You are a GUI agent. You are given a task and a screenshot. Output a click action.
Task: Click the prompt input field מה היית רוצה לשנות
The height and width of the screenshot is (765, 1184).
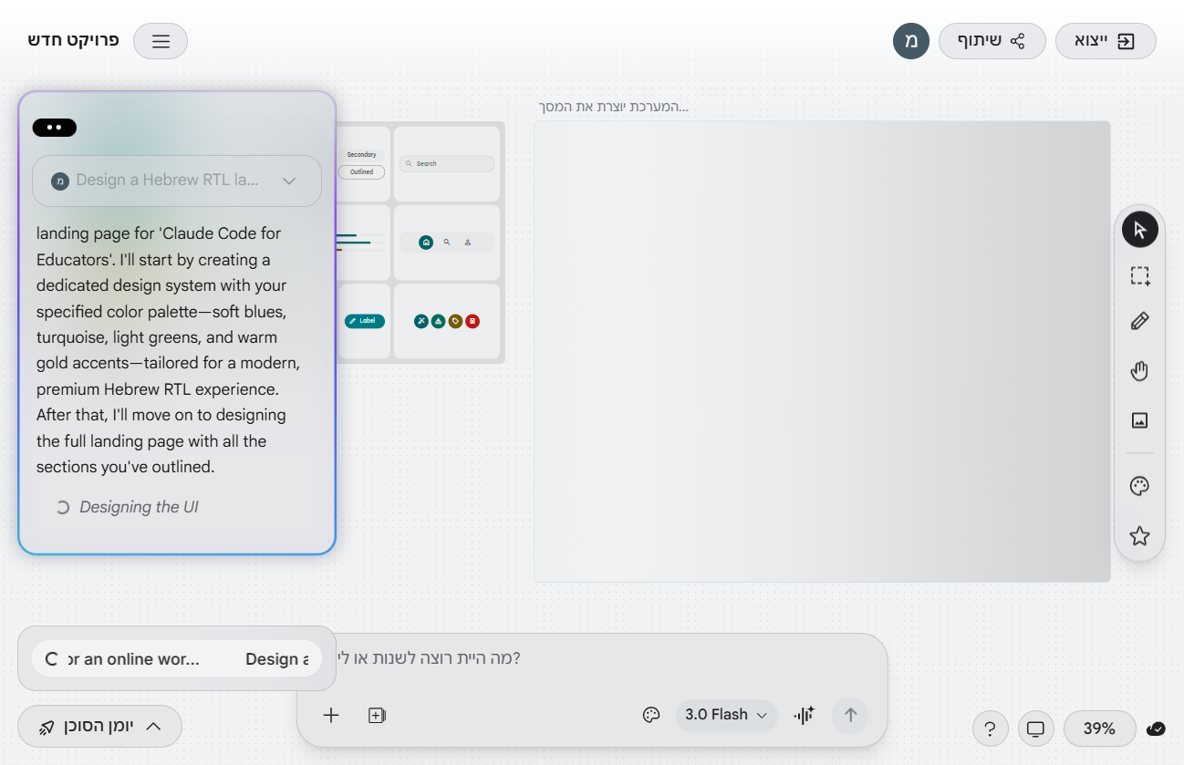(593, 657)
